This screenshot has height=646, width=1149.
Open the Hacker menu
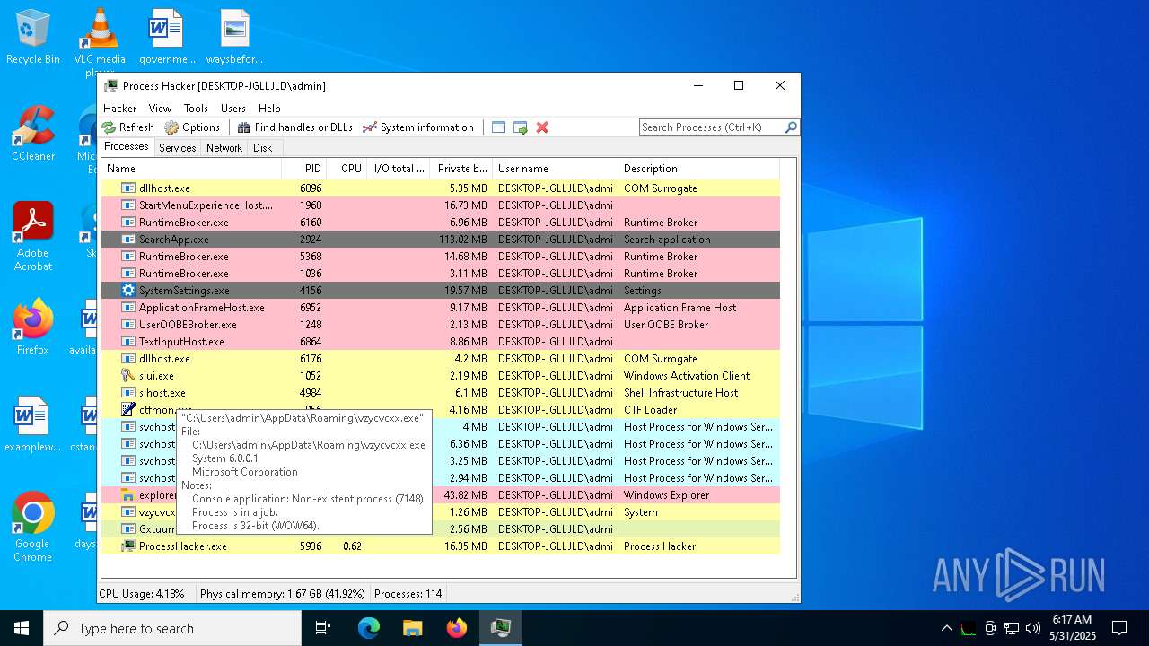[x=120, y=109]
